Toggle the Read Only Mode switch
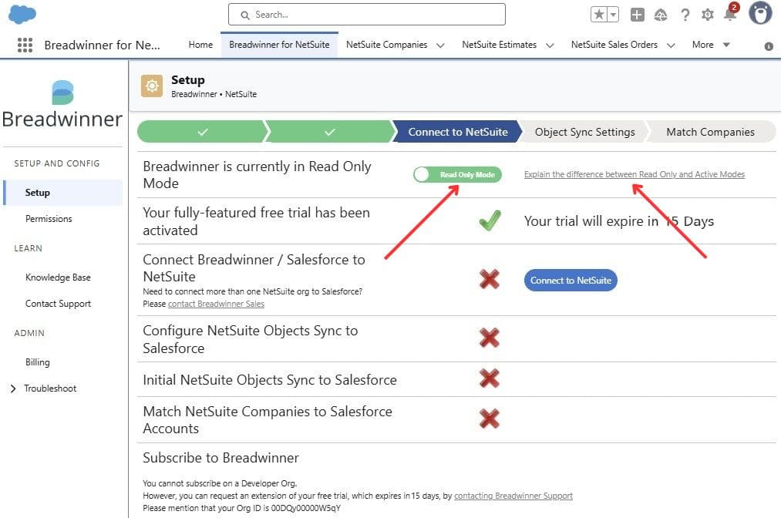Viewport: 781px width, 518px height. coord(457,175)
